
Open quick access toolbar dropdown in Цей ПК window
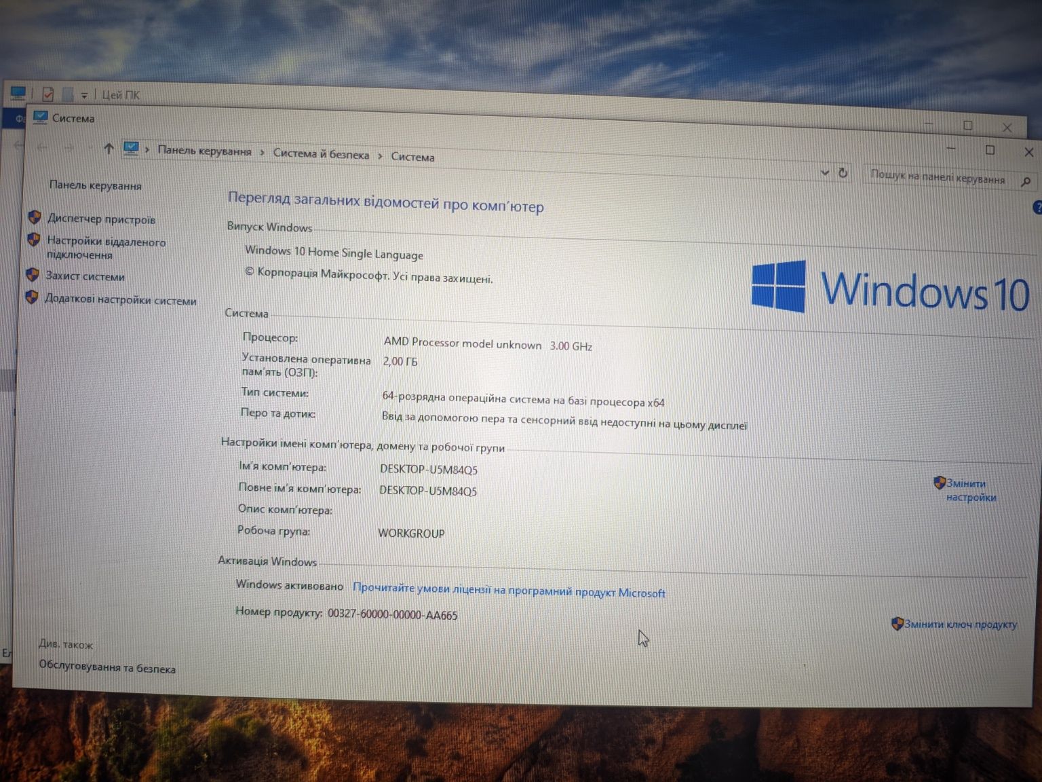point(84,96)
